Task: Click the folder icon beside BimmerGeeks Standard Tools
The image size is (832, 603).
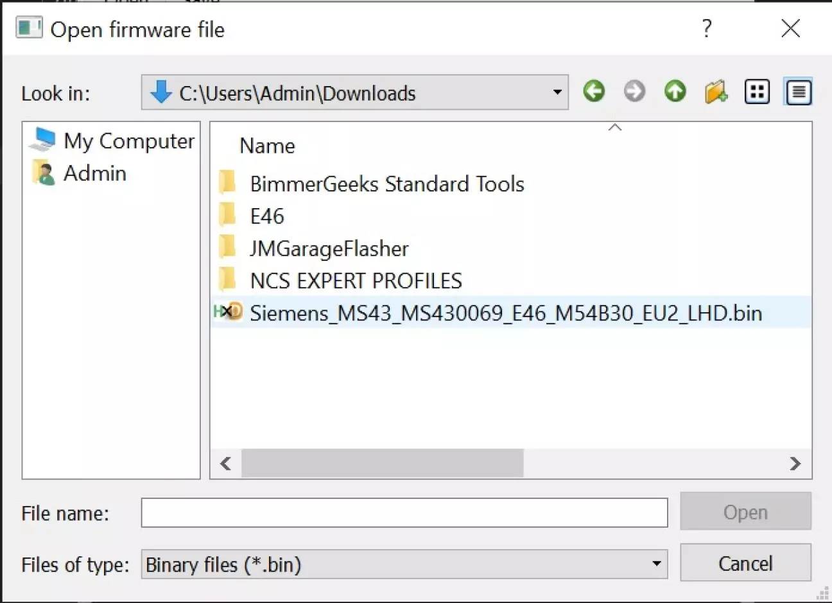Action: pyautogui.click(x=227, y=182)
